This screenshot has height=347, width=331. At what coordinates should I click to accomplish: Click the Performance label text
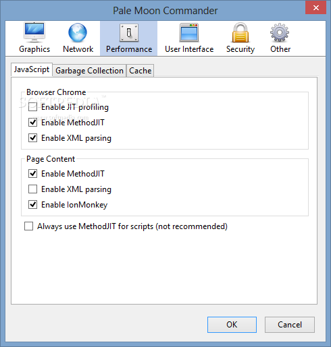click(x=129, y=49)
